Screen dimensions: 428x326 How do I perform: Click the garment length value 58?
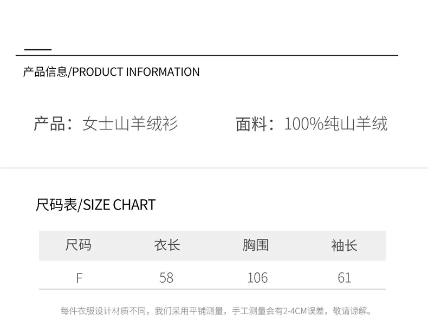pyautogui.click(x=166, y=278)
